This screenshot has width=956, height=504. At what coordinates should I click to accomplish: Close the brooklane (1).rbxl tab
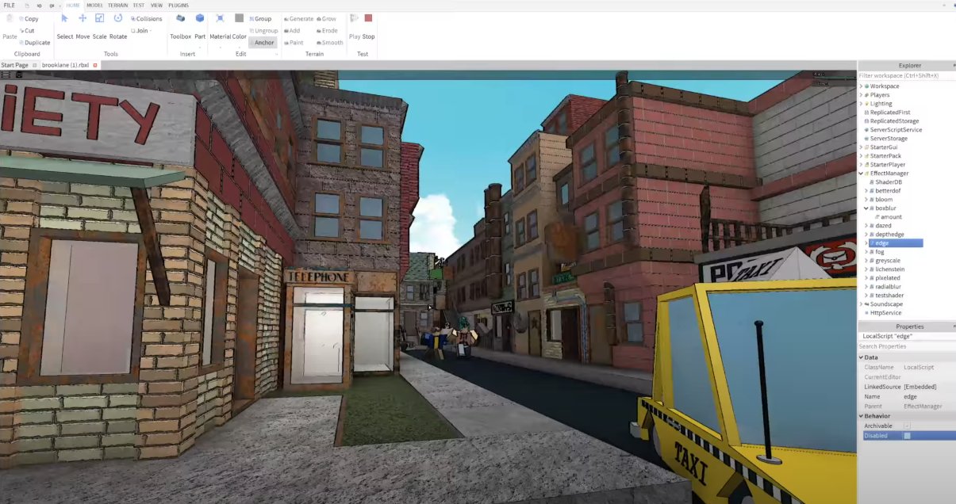95,65
